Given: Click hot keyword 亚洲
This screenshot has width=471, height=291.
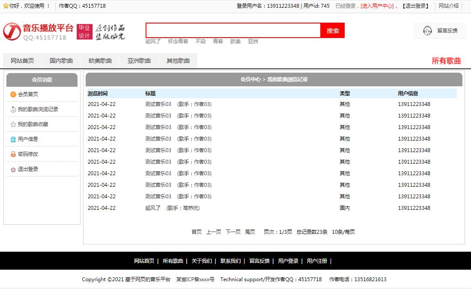Looking at the screenshot, I should pyautogui.click(x=253, y=41).
